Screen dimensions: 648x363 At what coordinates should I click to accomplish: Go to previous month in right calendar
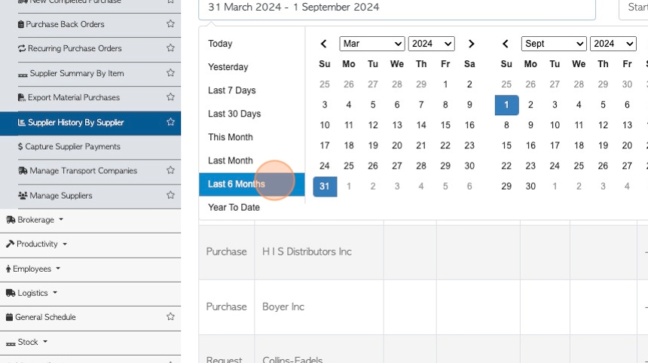506,44
